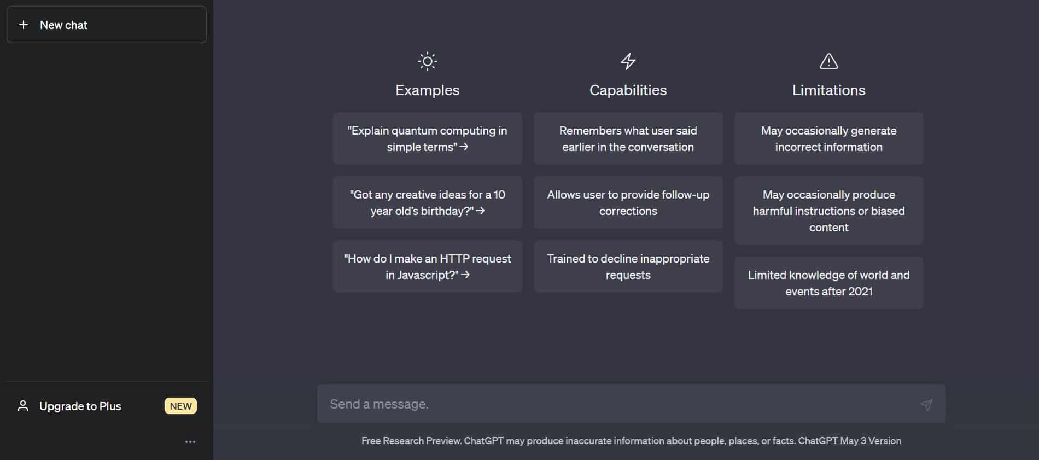Click the lightning bolt Capabilities icon
The height and width of the screenshot is (460, 1039).
tap(628, 61)
